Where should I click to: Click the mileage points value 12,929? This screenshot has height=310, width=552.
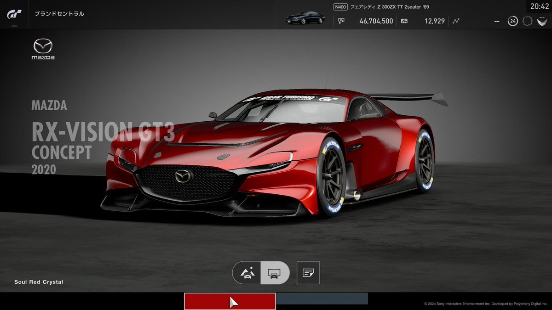click(435, 21)
